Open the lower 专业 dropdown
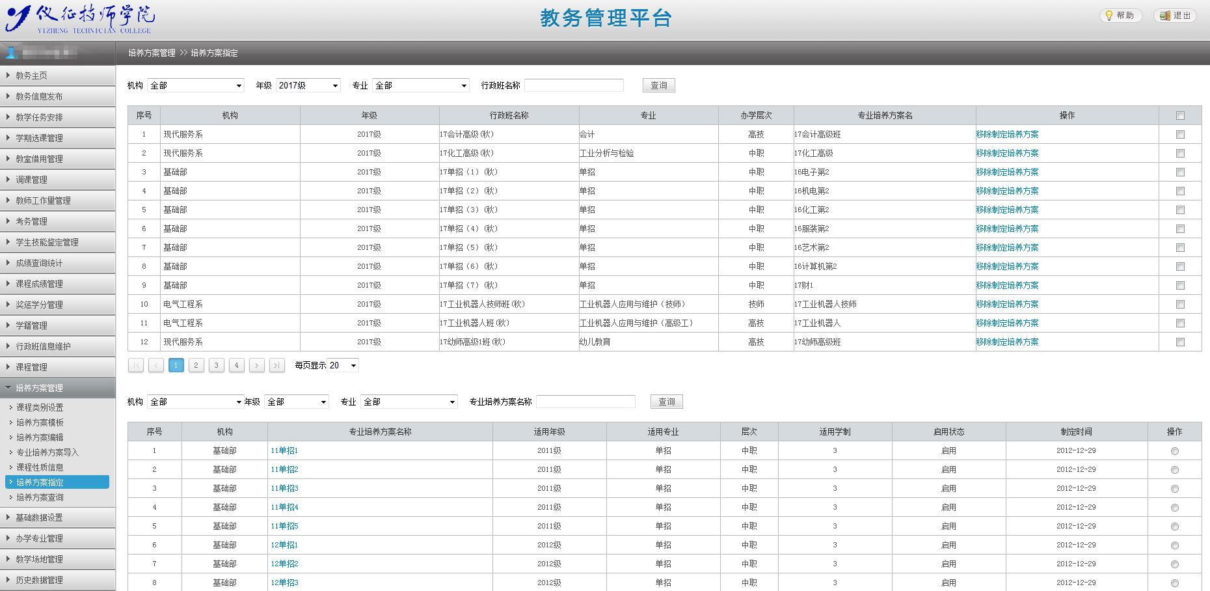This screenshot has width=1210, height=591. tap(409, 402)
